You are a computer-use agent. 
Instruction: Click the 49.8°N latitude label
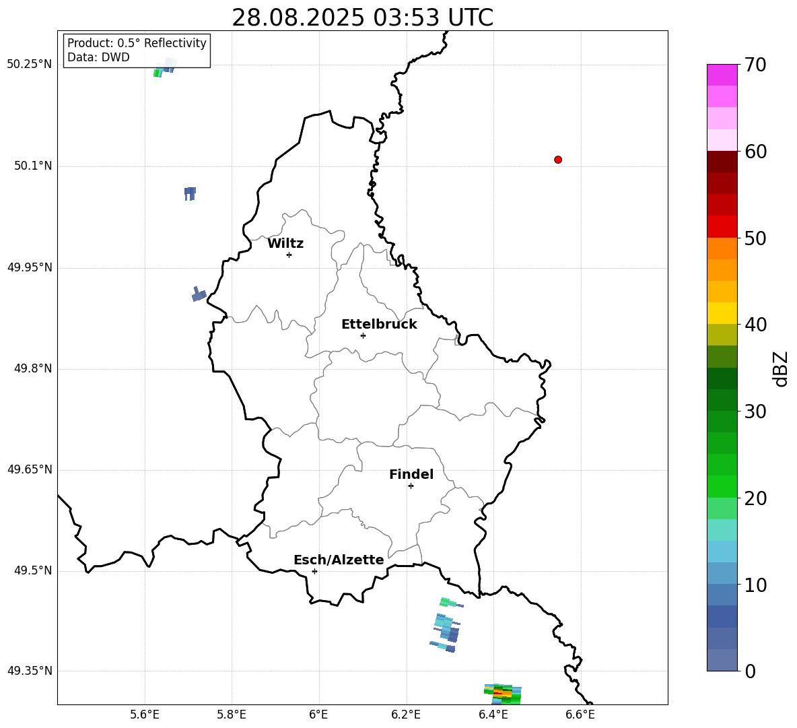[x=33, y=368]
